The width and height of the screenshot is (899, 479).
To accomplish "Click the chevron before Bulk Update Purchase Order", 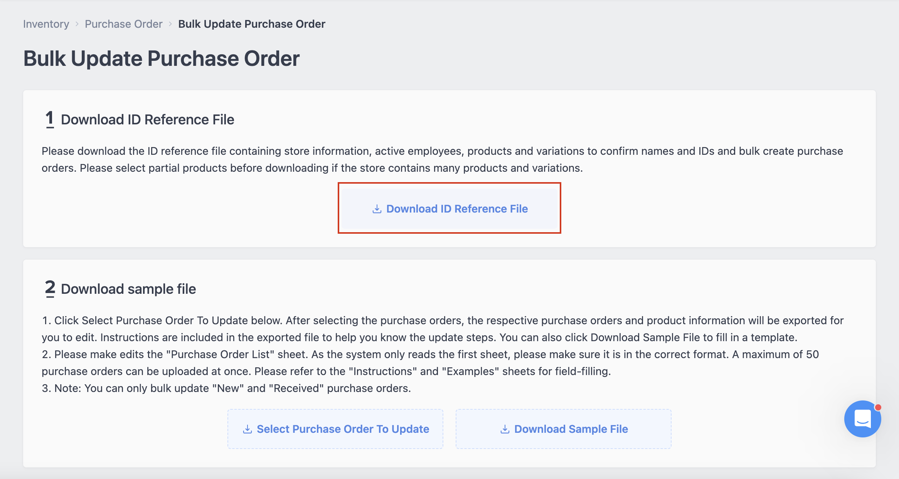I will [170, 23].
